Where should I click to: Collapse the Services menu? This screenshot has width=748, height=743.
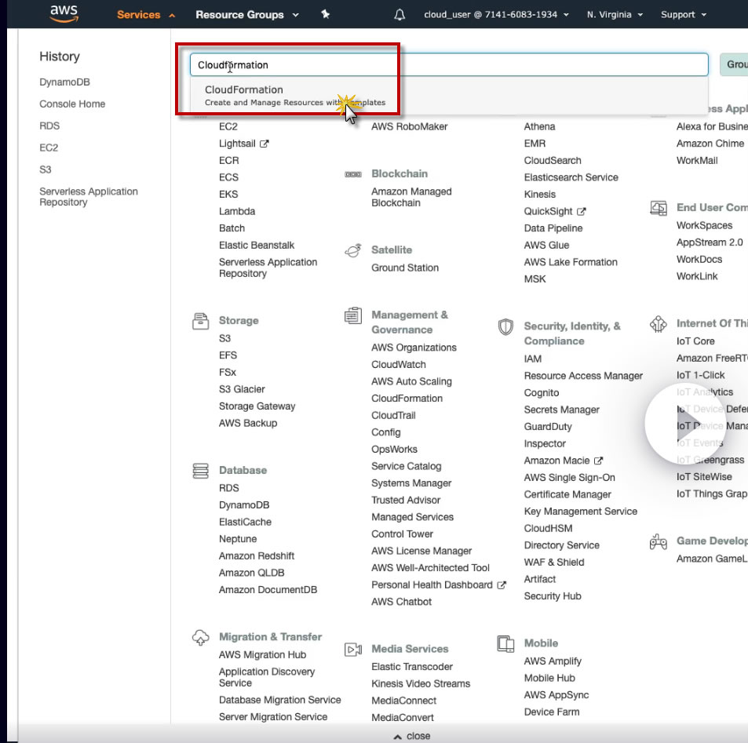pos(146,15)
